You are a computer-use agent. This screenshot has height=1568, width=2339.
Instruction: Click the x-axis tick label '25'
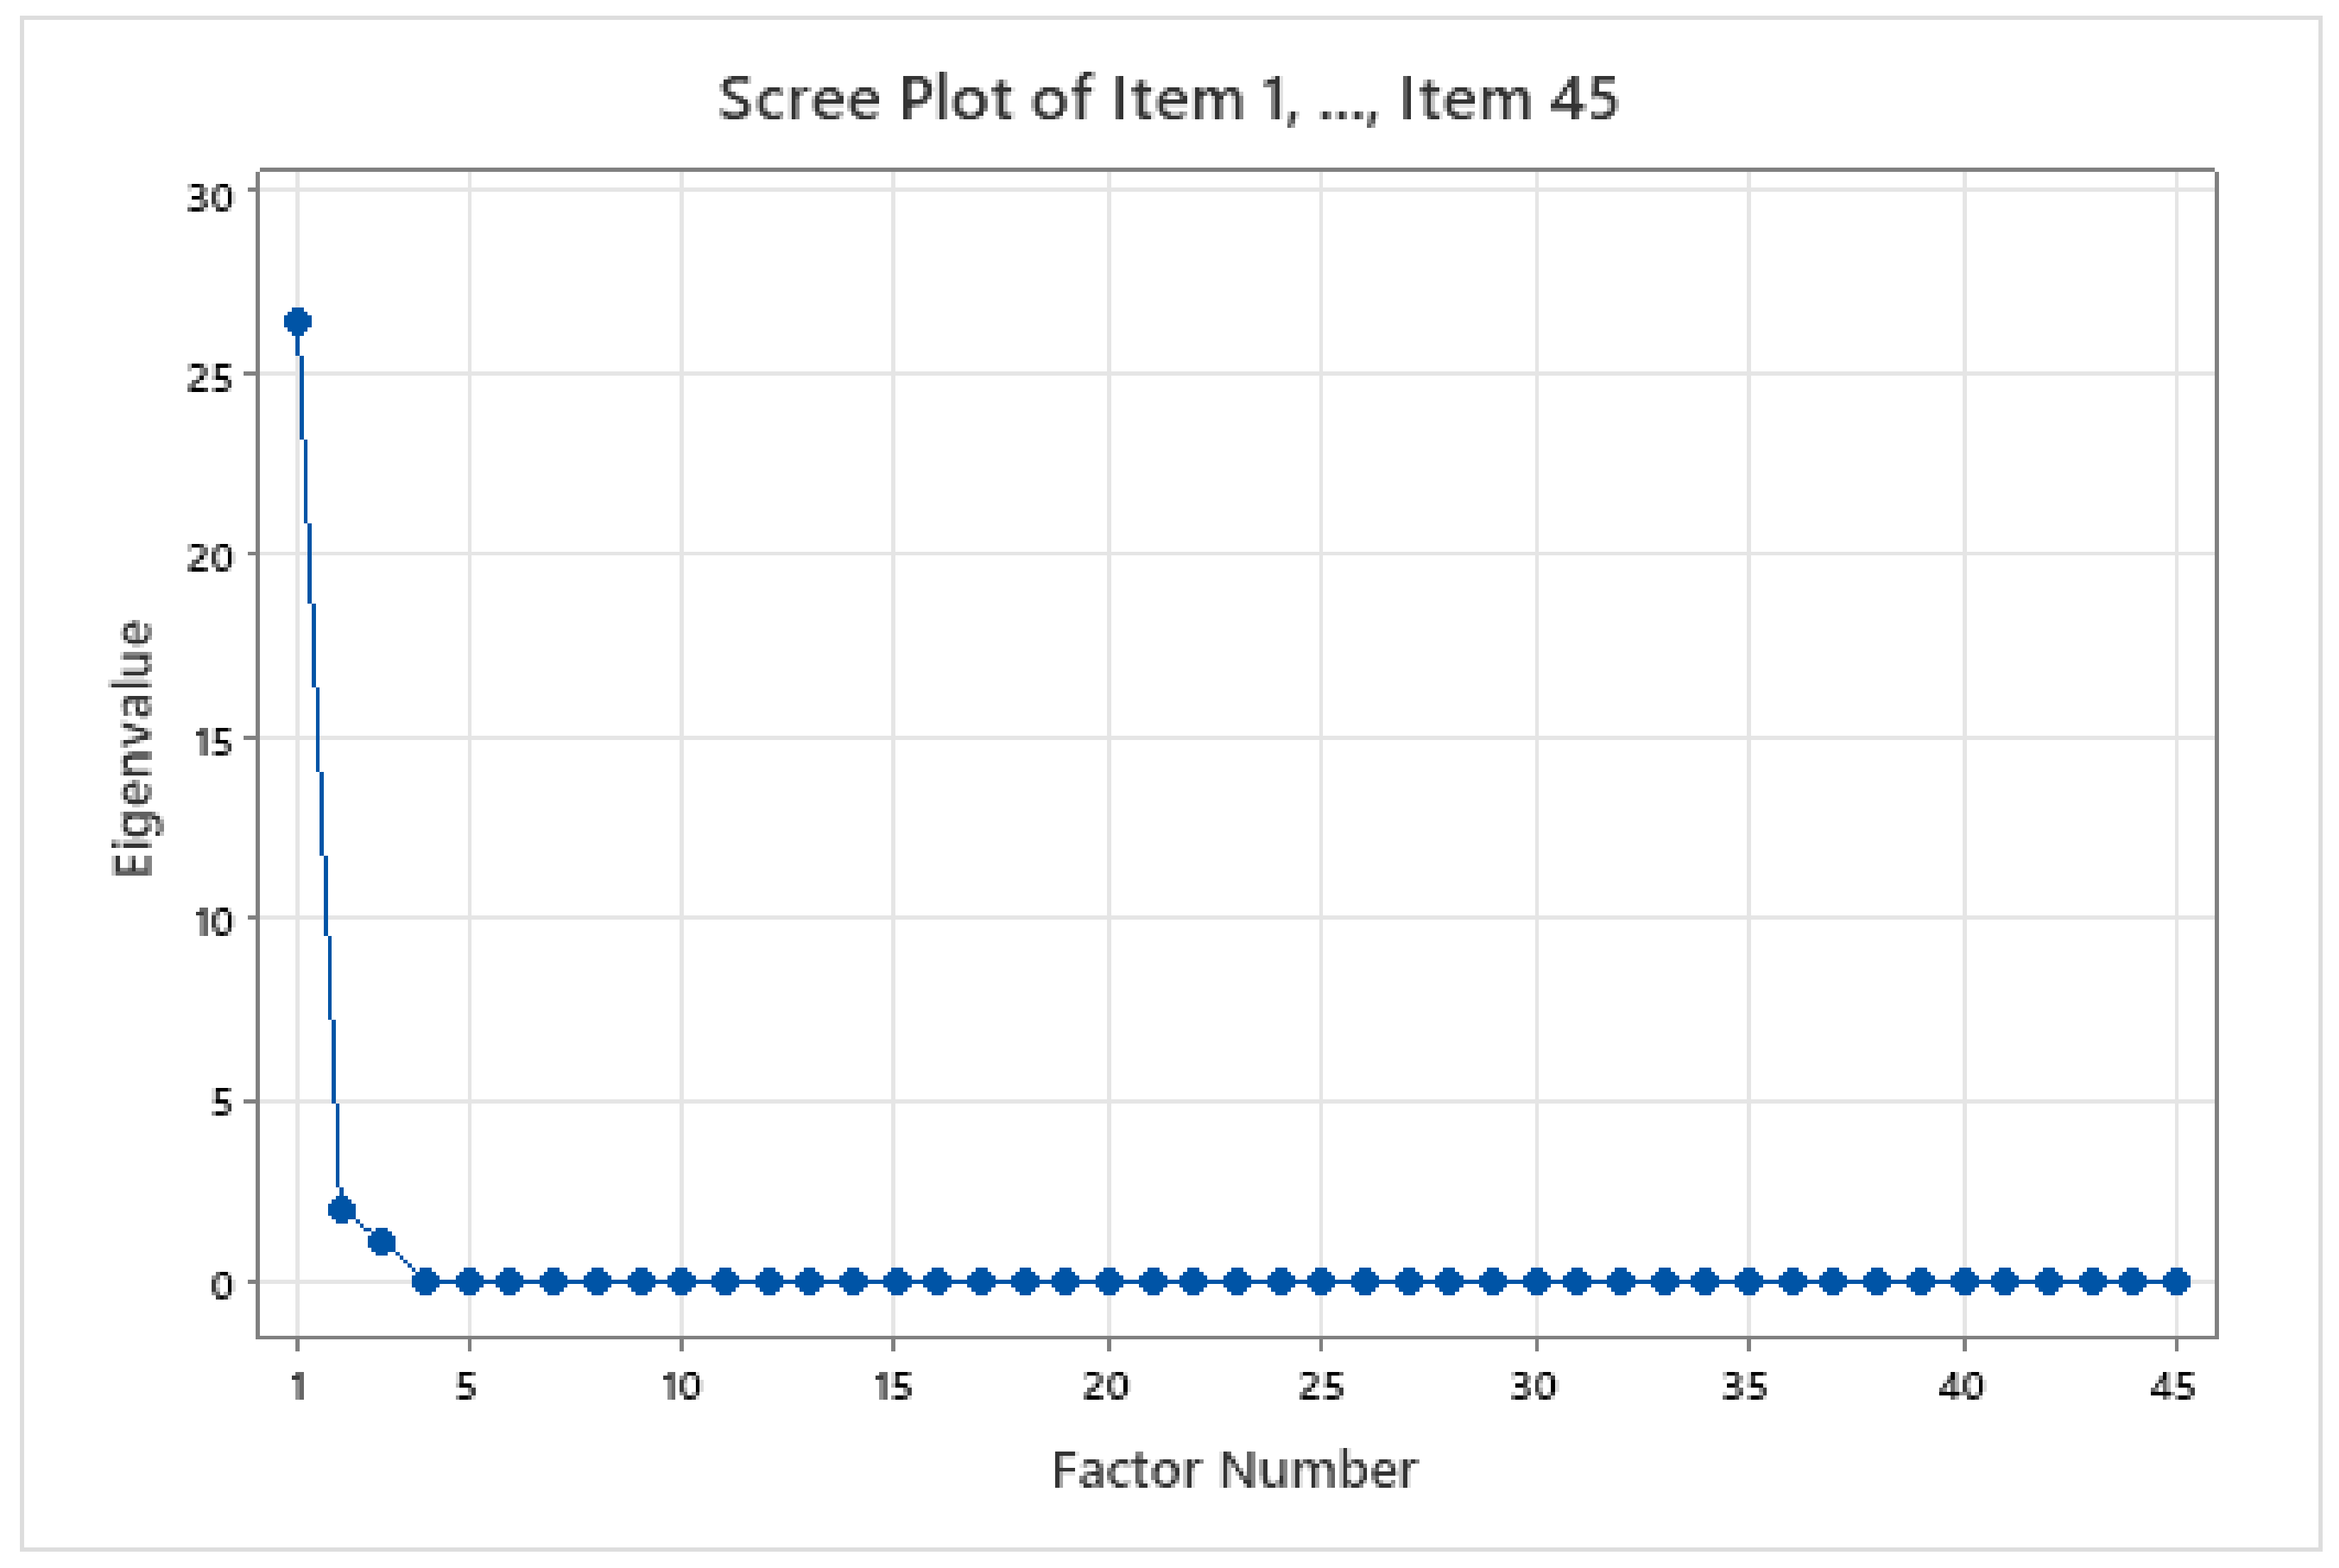[1320, 1386]
